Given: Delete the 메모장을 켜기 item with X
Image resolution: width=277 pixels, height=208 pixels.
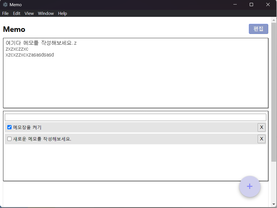Looking at the screenshot, I should pyautogui.click(x=262, y=127).
